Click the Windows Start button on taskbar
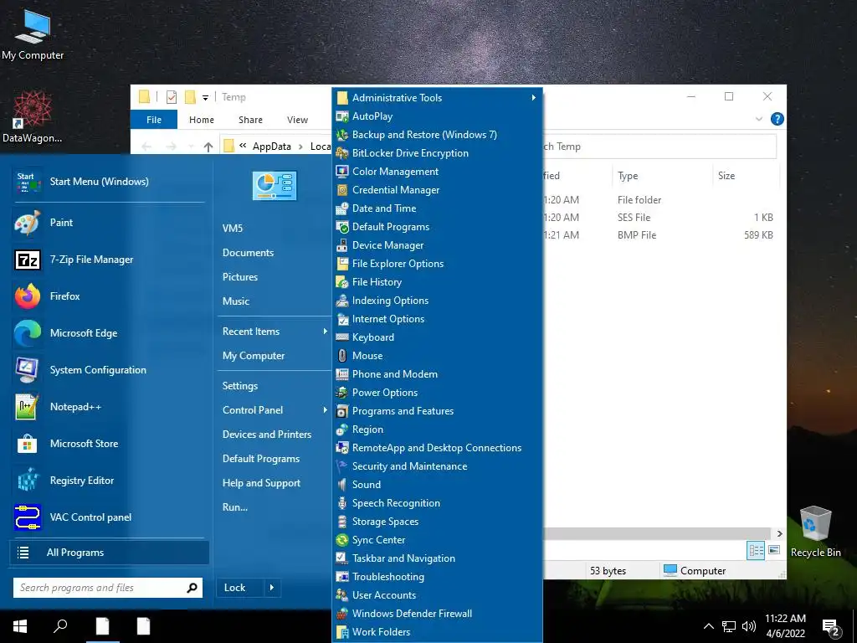Viewport: 857px width, 643px height. (x=20, y=626)
